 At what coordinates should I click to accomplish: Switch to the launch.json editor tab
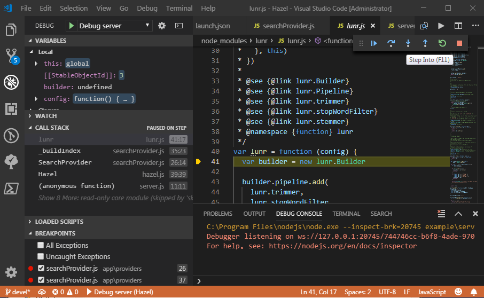point(213,26)
